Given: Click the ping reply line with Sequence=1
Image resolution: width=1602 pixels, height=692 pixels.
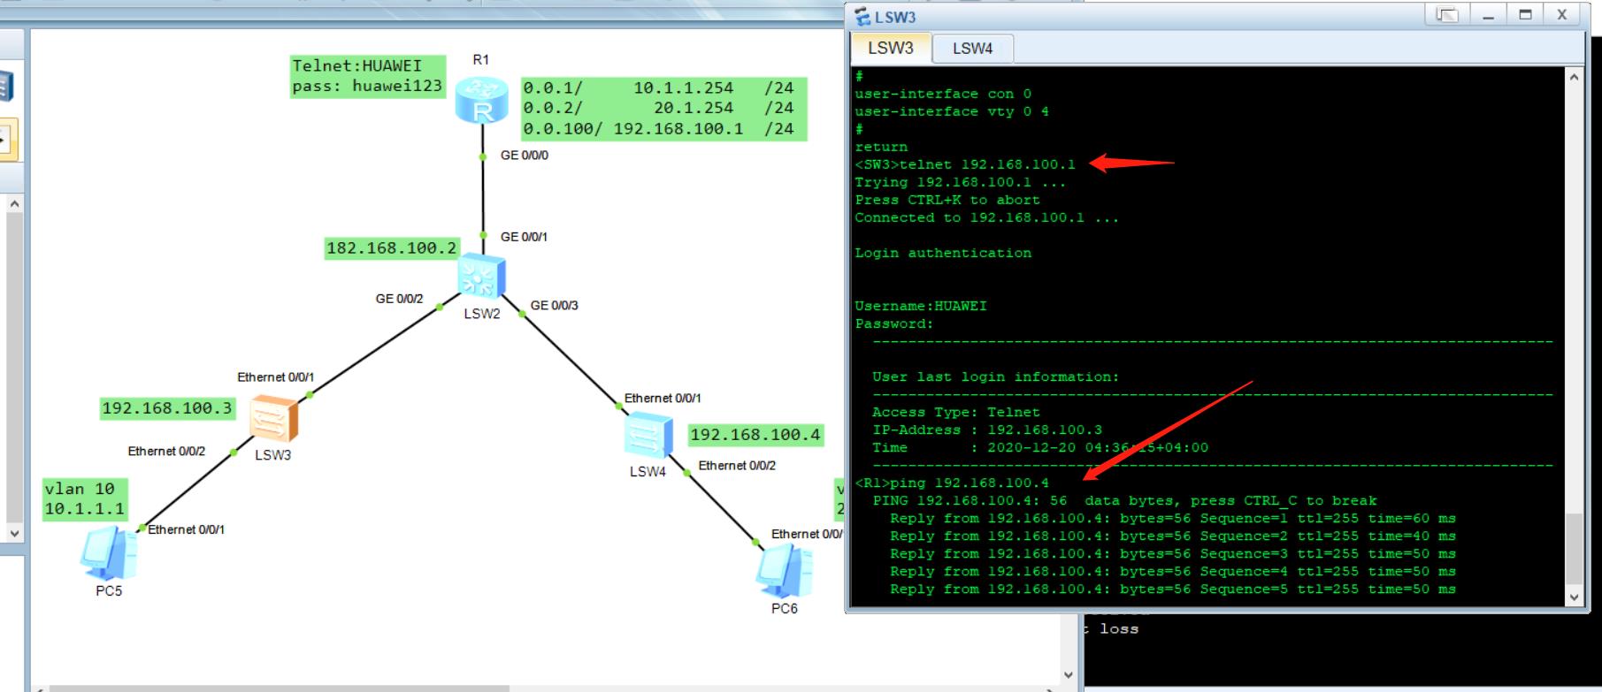Looking at the screenshot, I should (x=1173, y=518).
